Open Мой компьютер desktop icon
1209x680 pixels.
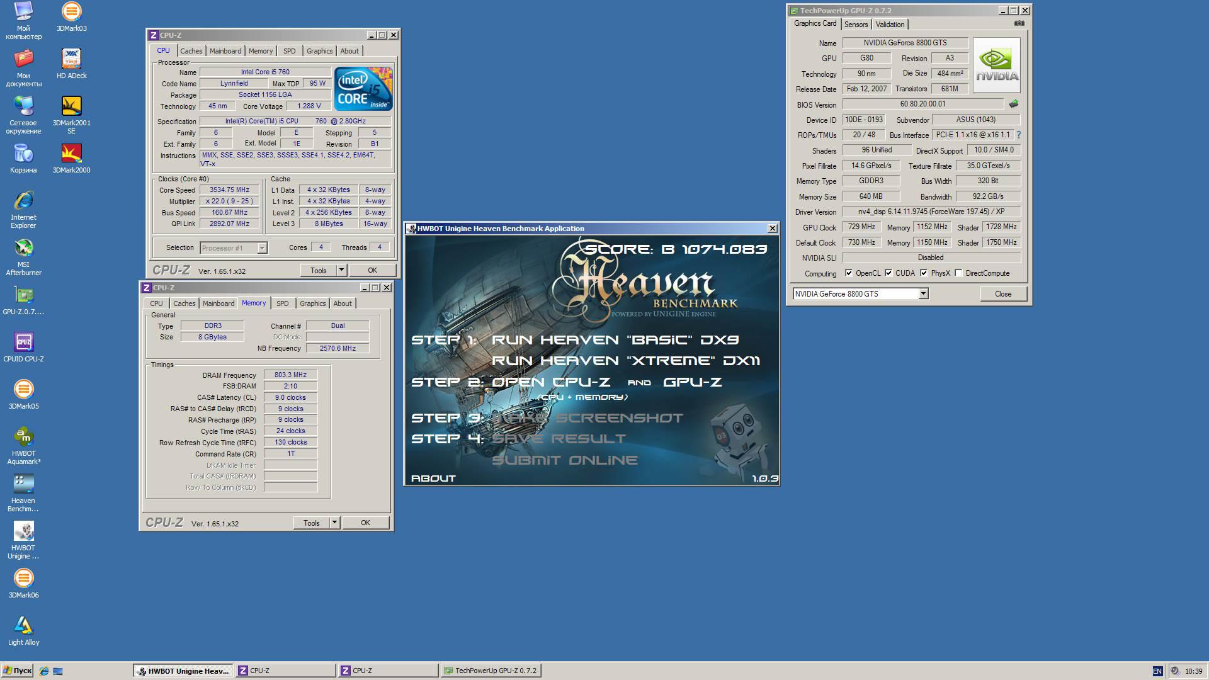(x=23, y=21)
